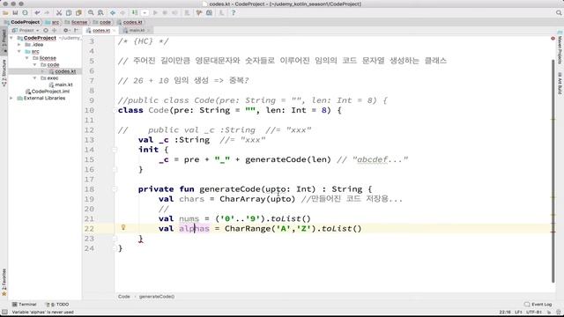
Task: Open the Favorites tool window side tab
Action: point(4,282)
